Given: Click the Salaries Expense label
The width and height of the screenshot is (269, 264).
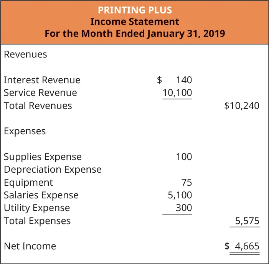Looking at the screenshot, I should click(41, 195).
